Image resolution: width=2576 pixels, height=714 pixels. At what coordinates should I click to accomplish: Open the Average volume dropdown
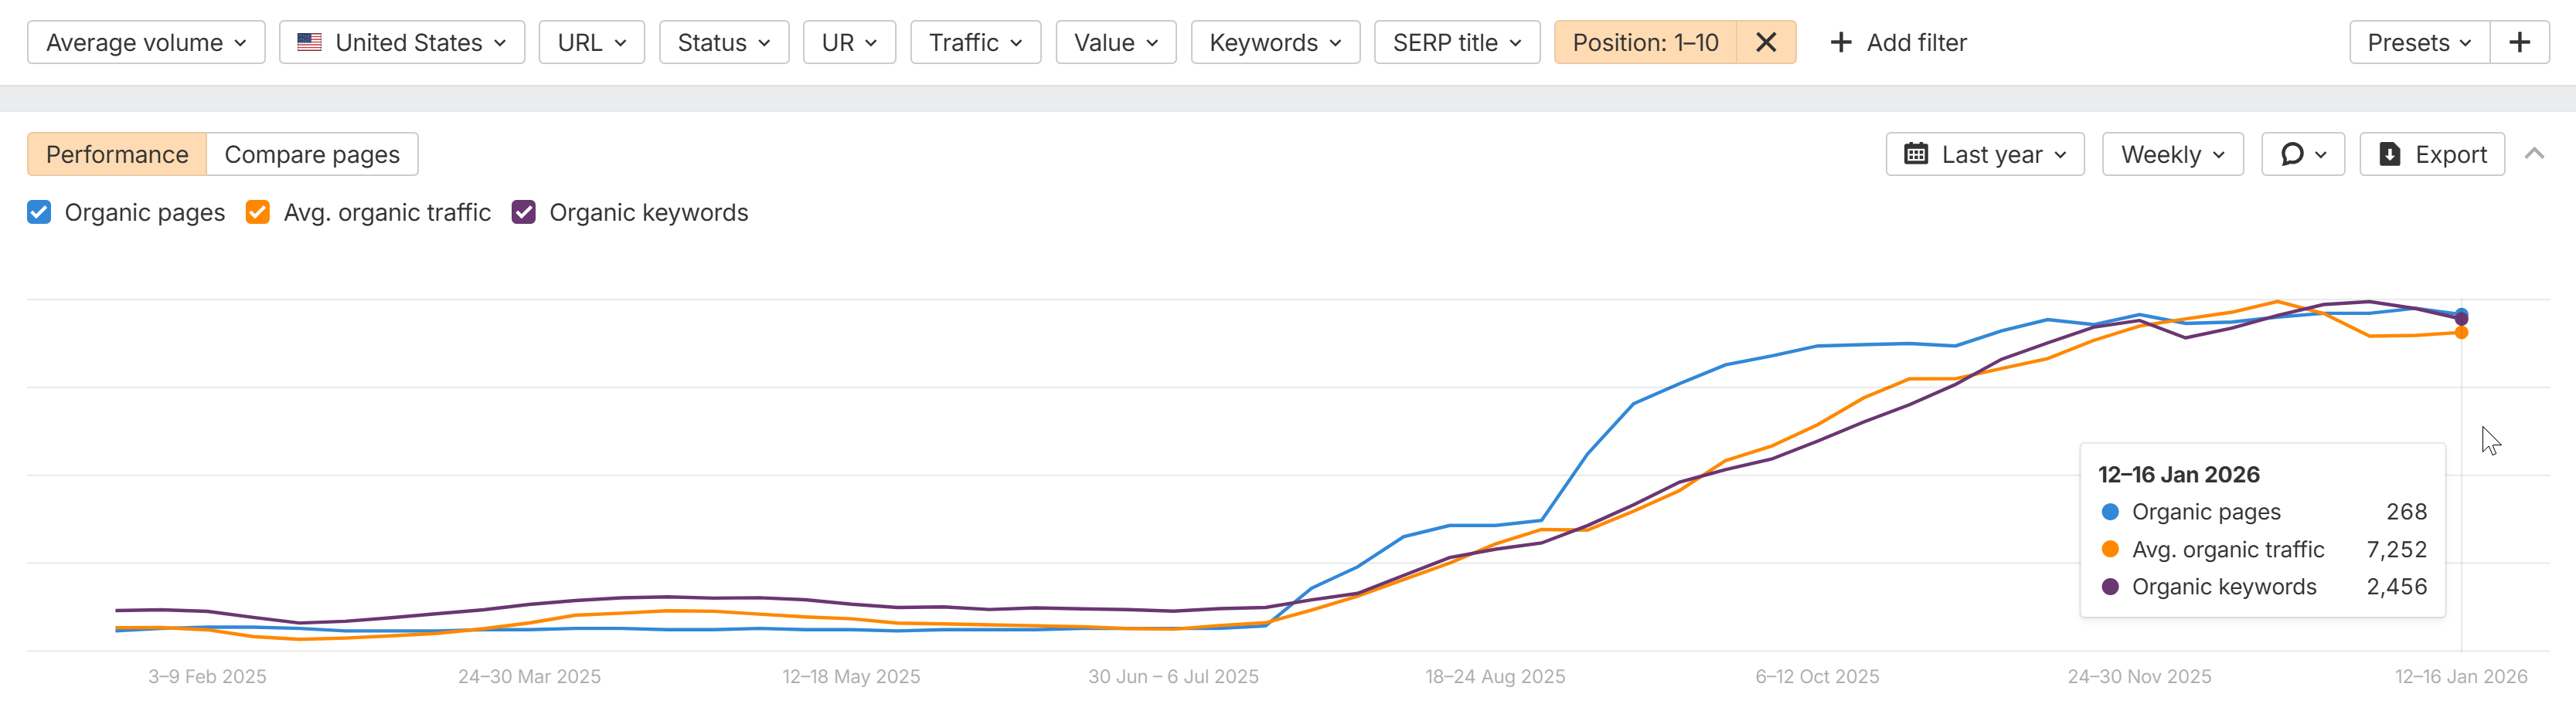(x=146, y=43)
